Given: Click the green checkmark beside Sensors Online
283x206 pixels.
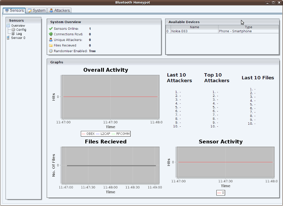Looking at the screenshot, I should tap(51, 29).
